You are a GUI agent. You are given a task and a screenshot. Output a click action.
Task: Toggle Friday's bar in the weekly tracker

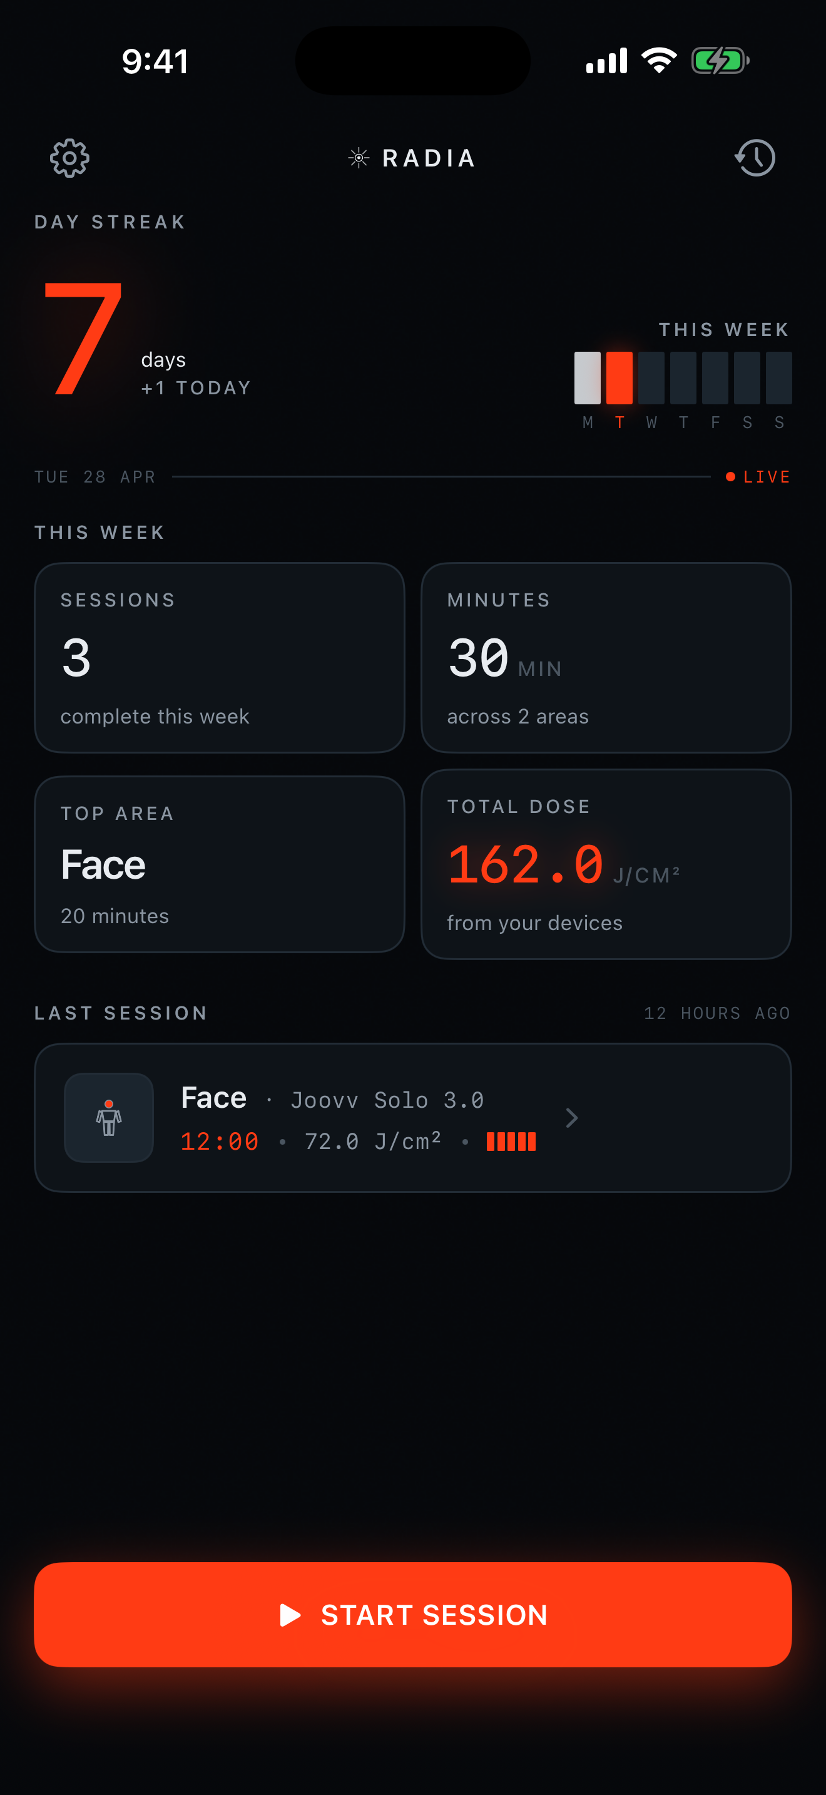714,379
